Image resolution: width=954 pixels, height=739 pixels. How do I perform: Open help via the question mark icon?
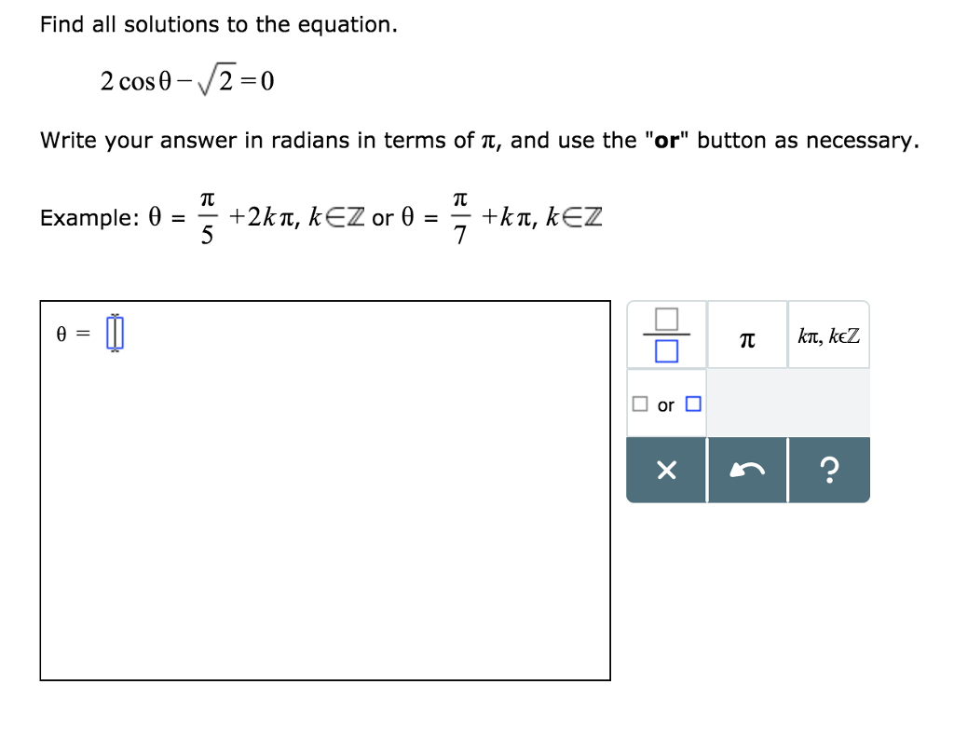(x=828, y=470)
